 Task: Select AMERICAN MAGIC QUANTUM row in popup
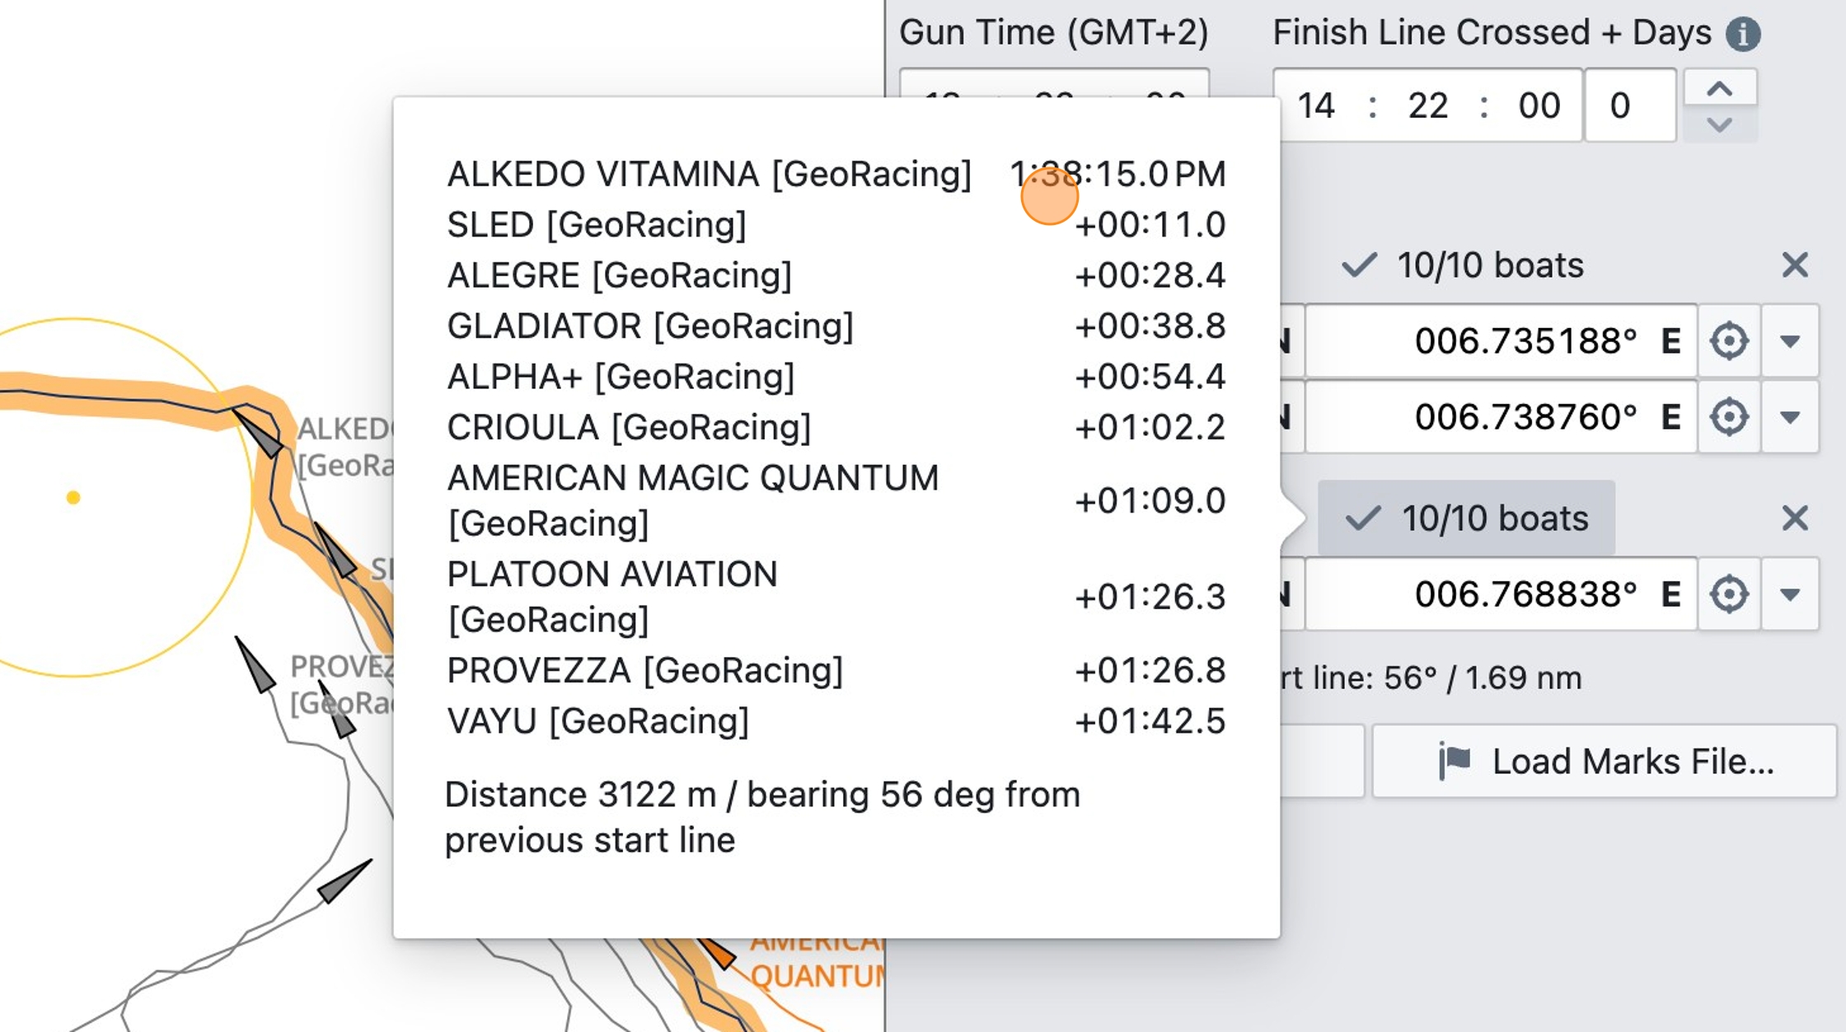click(836, 500)
